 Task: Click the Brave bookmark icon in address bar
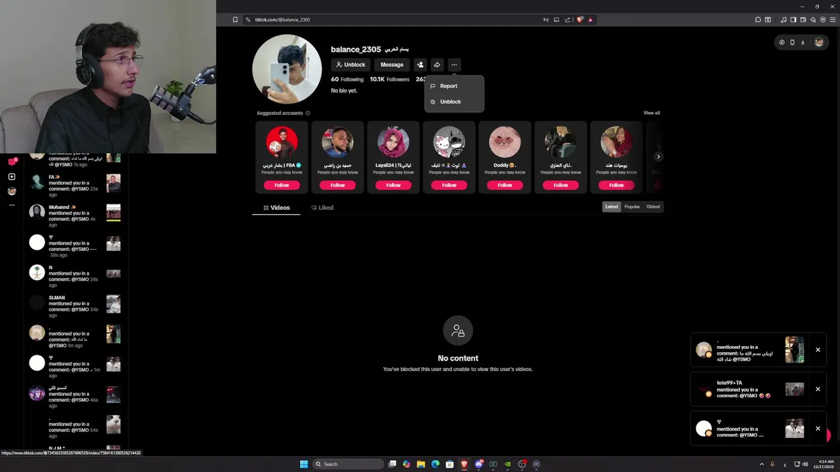[235, 20]
